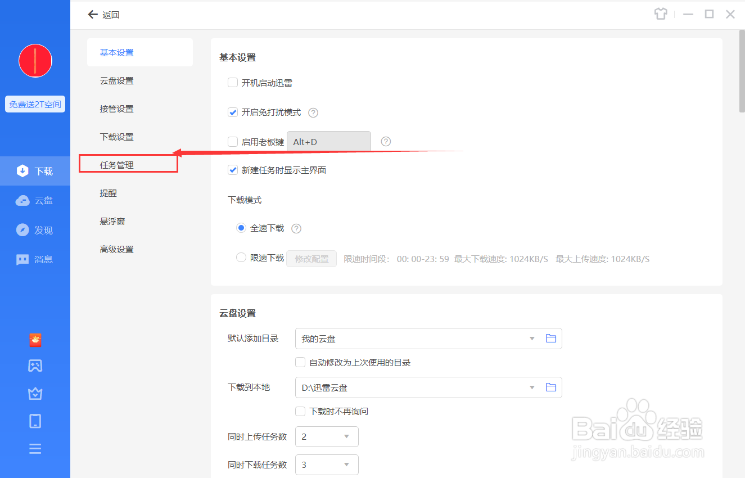The width and height of the screenshot is (745, 478).
Task: Click the back arrow 返回
Action: (104, 15)
